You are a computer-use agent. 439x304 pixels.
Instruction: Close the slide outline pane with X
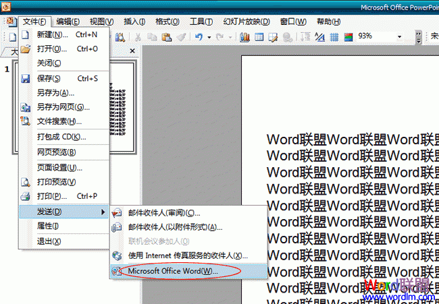click(x=132, y=51)
